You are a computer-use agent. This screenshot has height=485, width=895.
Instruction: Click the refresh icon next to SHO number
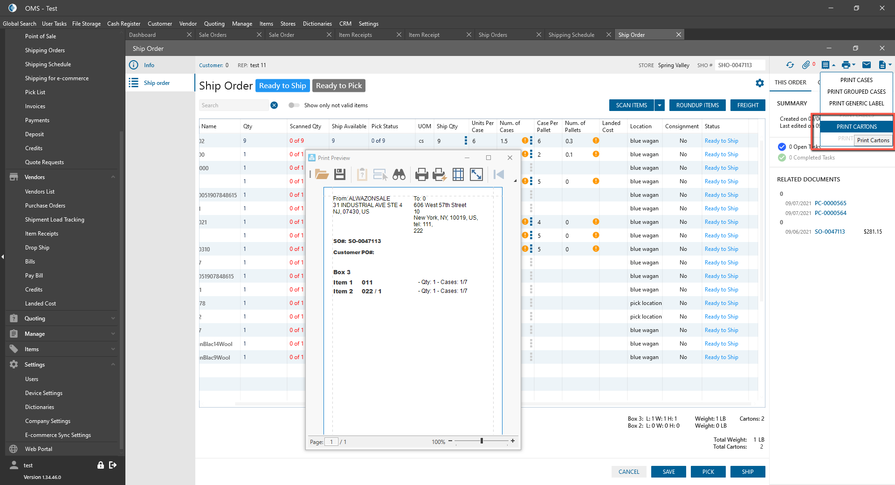790,65
